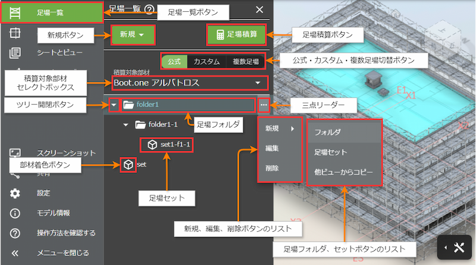Click the rooftop unit on 3D model

pyautogui.click(x=373, y=79)
